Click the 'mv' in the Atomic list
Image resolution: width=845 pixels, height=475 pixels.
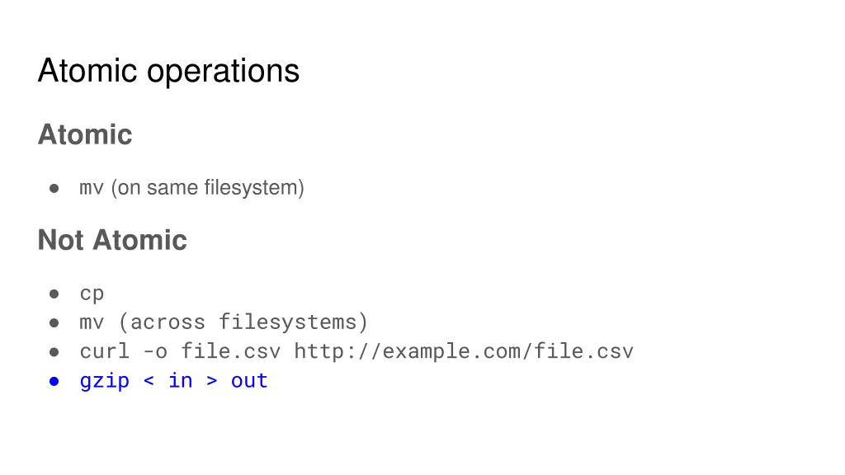[x=92, y=189]
